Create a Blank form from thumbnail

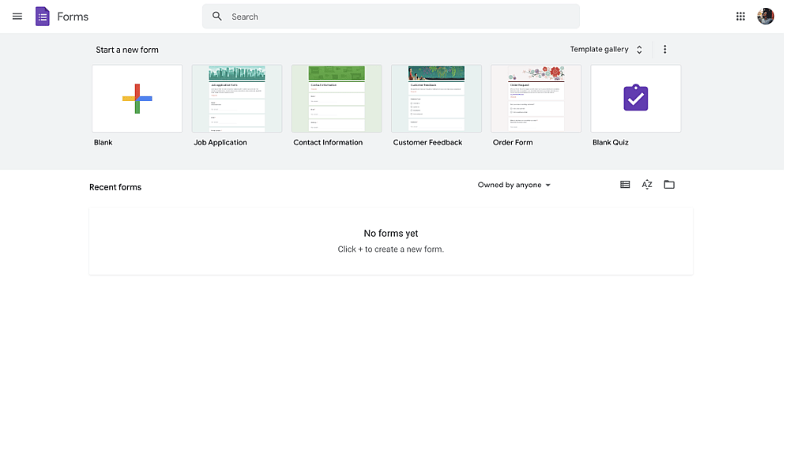[x=137, y=99]
